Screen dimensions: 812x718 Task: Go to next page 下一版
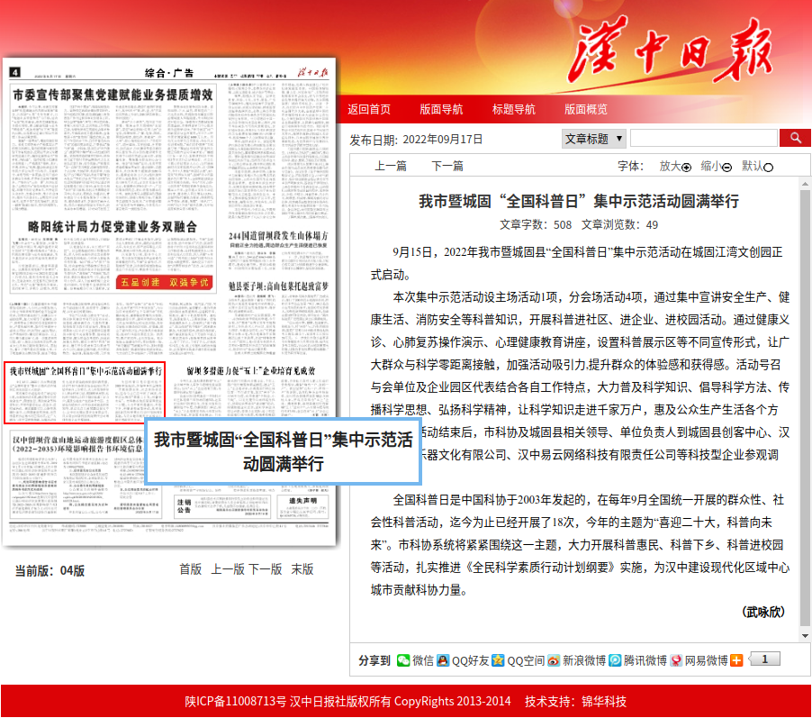point(266,569)
